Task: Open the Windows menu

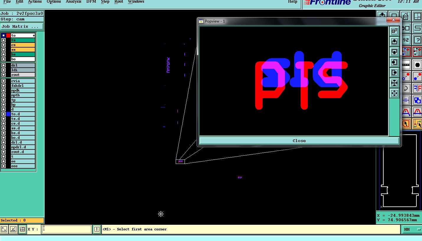Action: pos(136,2)
